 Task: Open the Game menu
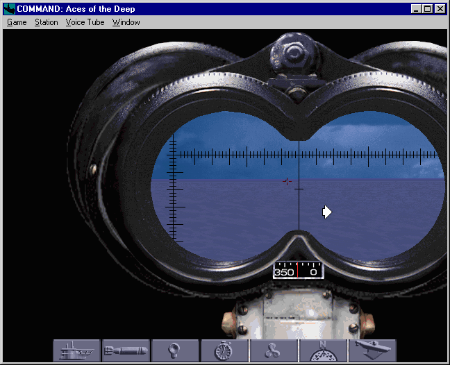[17, 22]
